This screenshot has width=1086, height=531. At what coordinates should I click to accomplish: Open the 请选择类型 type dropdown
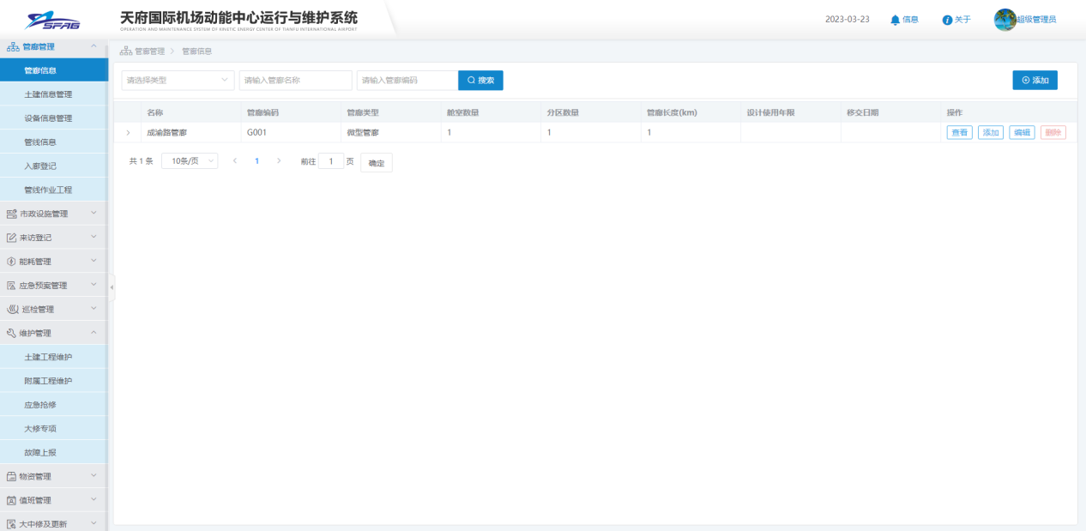(178, 81)
